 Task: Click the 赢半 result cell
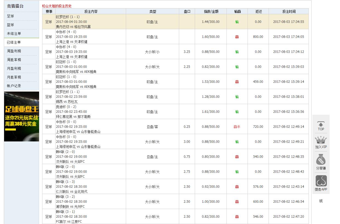click(237, 127)
